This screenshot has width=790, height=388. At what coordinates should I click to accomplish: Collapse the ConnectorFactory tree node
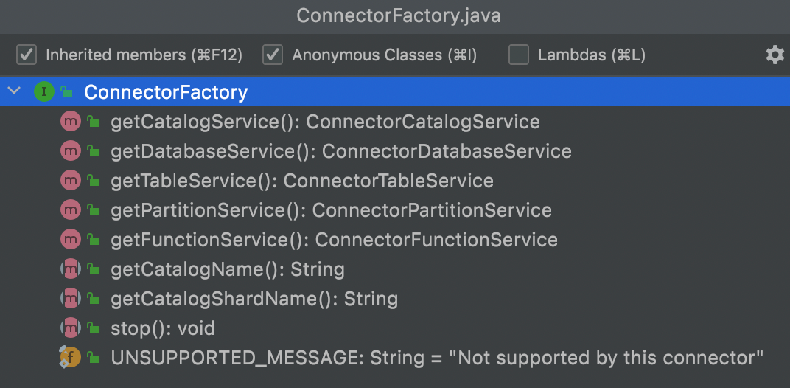coord(14,91)
